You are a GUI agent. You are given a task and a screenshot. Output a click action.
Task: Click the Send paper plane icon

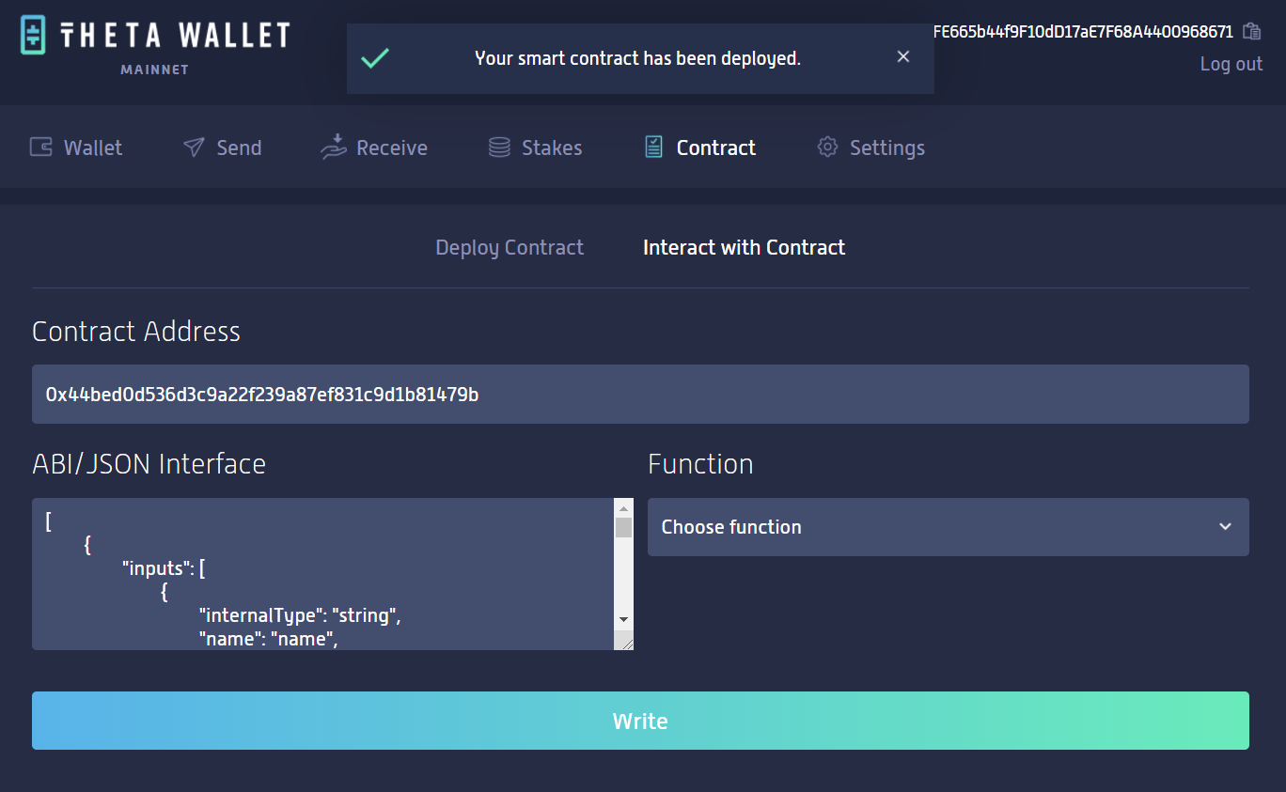point(194,148)
